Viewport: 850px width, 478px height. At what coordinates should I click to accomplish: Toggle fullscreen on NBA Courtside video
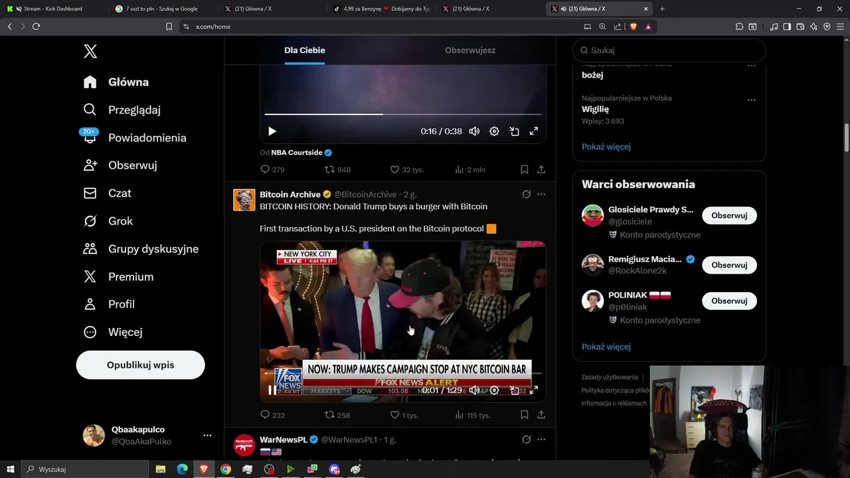pos(533,131)
